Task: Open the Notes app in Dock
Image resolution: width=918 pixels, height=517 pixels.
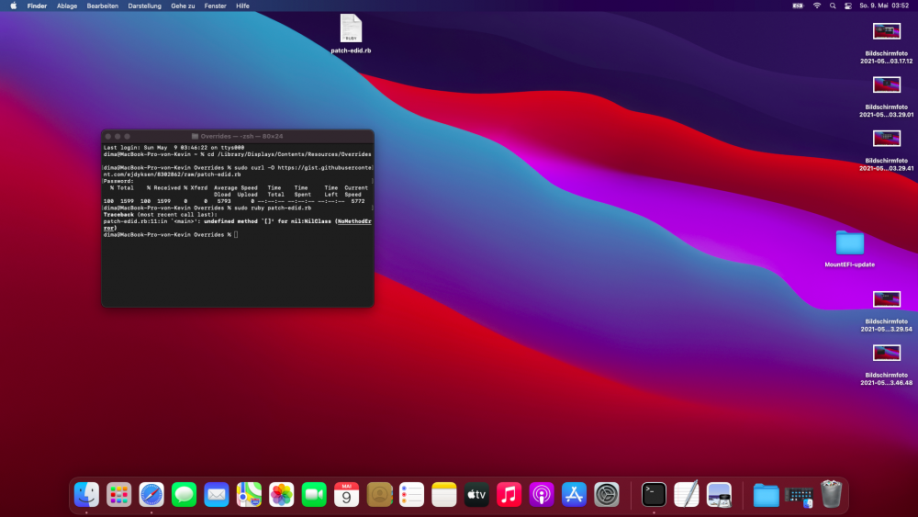Action: click(443, 495)
